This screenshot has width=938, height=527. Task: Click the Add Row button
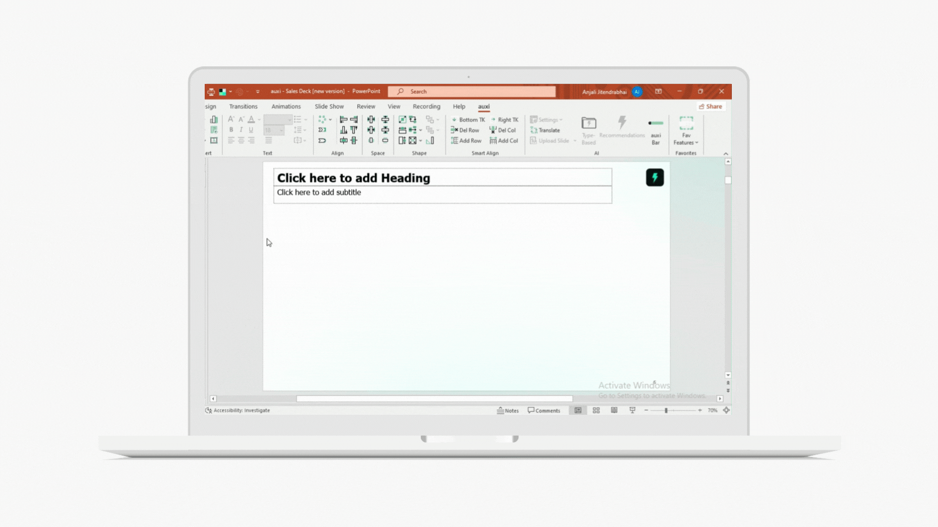point(466,141)
